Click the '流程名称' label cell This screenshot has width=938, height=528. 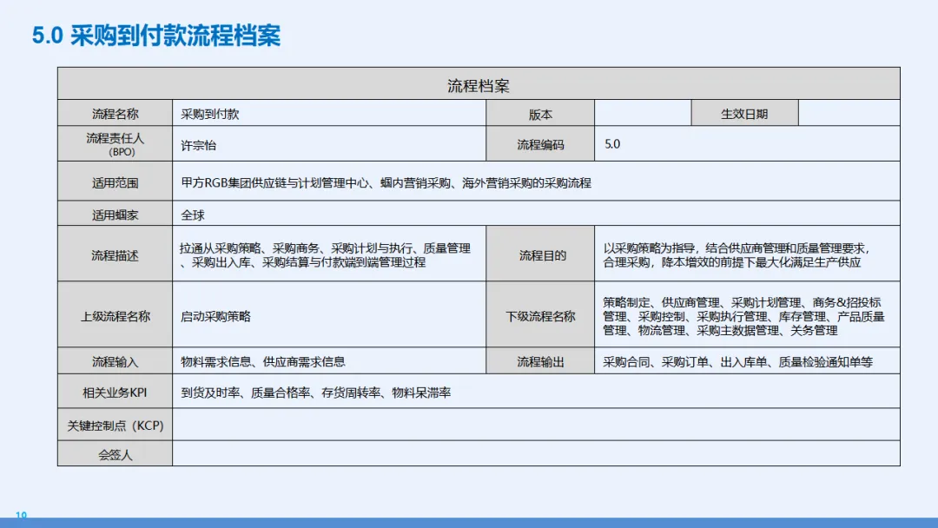tap(115, 113)
